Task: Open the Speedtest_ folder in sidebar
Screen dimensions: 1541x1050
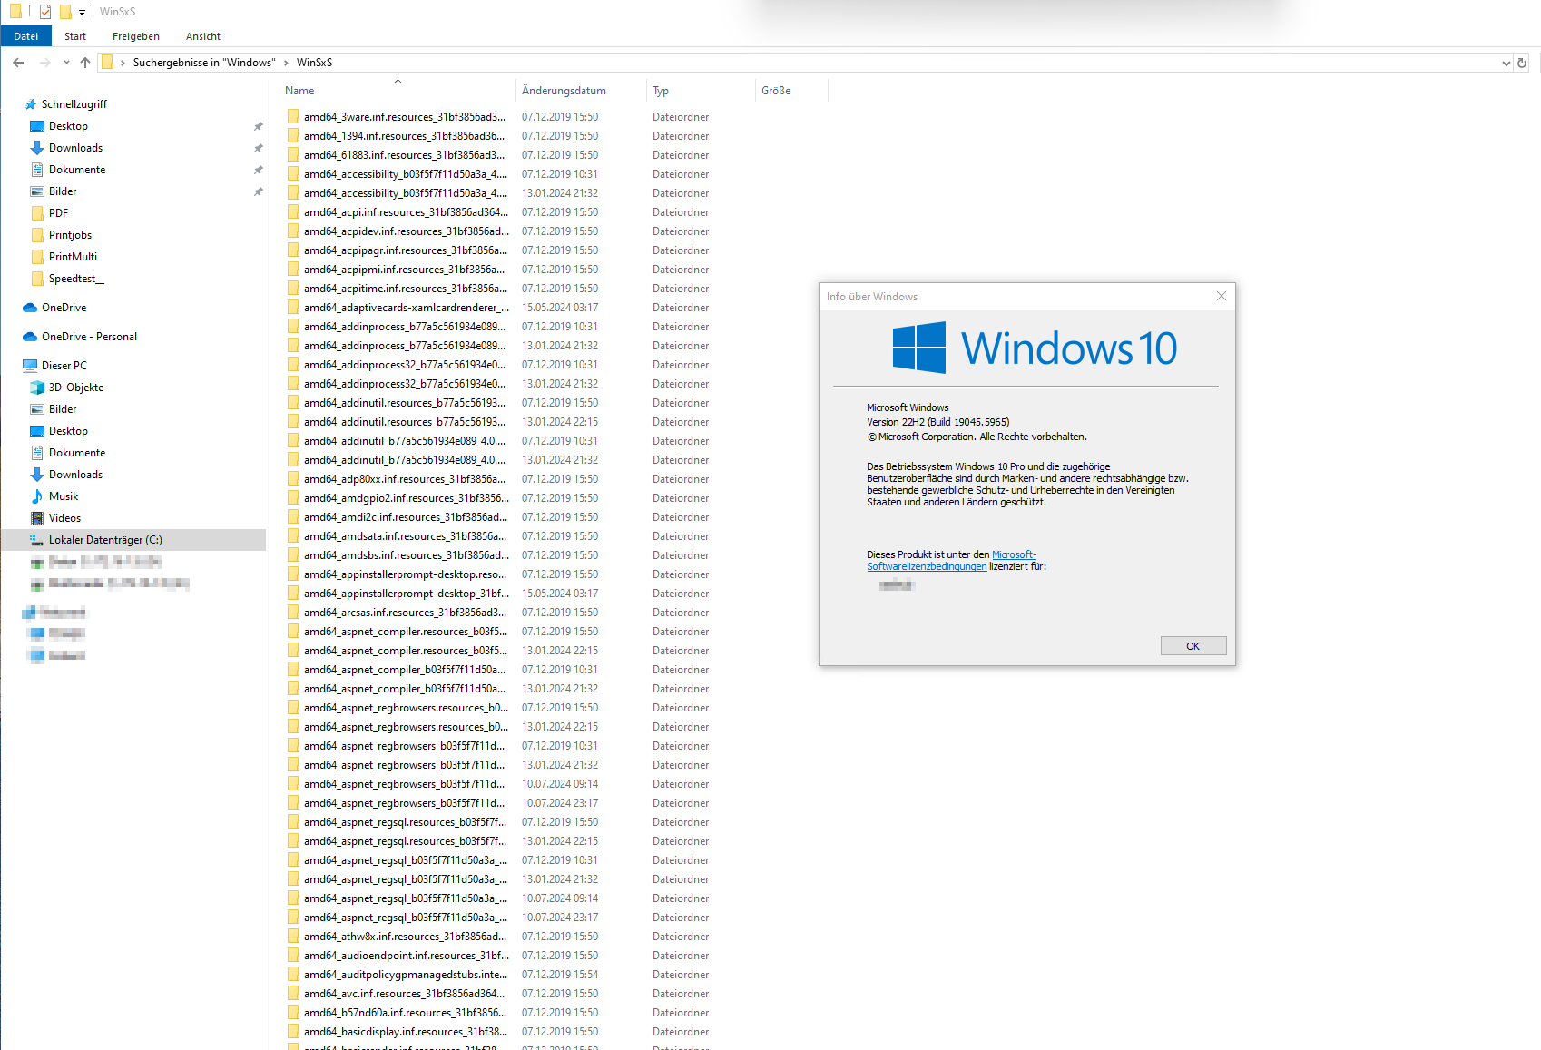Action: click(76, 279)
